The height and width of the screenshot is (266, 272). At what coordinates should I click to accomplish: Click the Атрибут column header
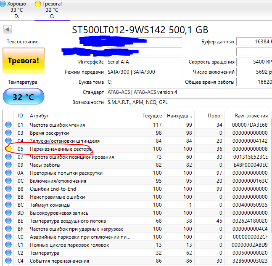tap(80, 116)
